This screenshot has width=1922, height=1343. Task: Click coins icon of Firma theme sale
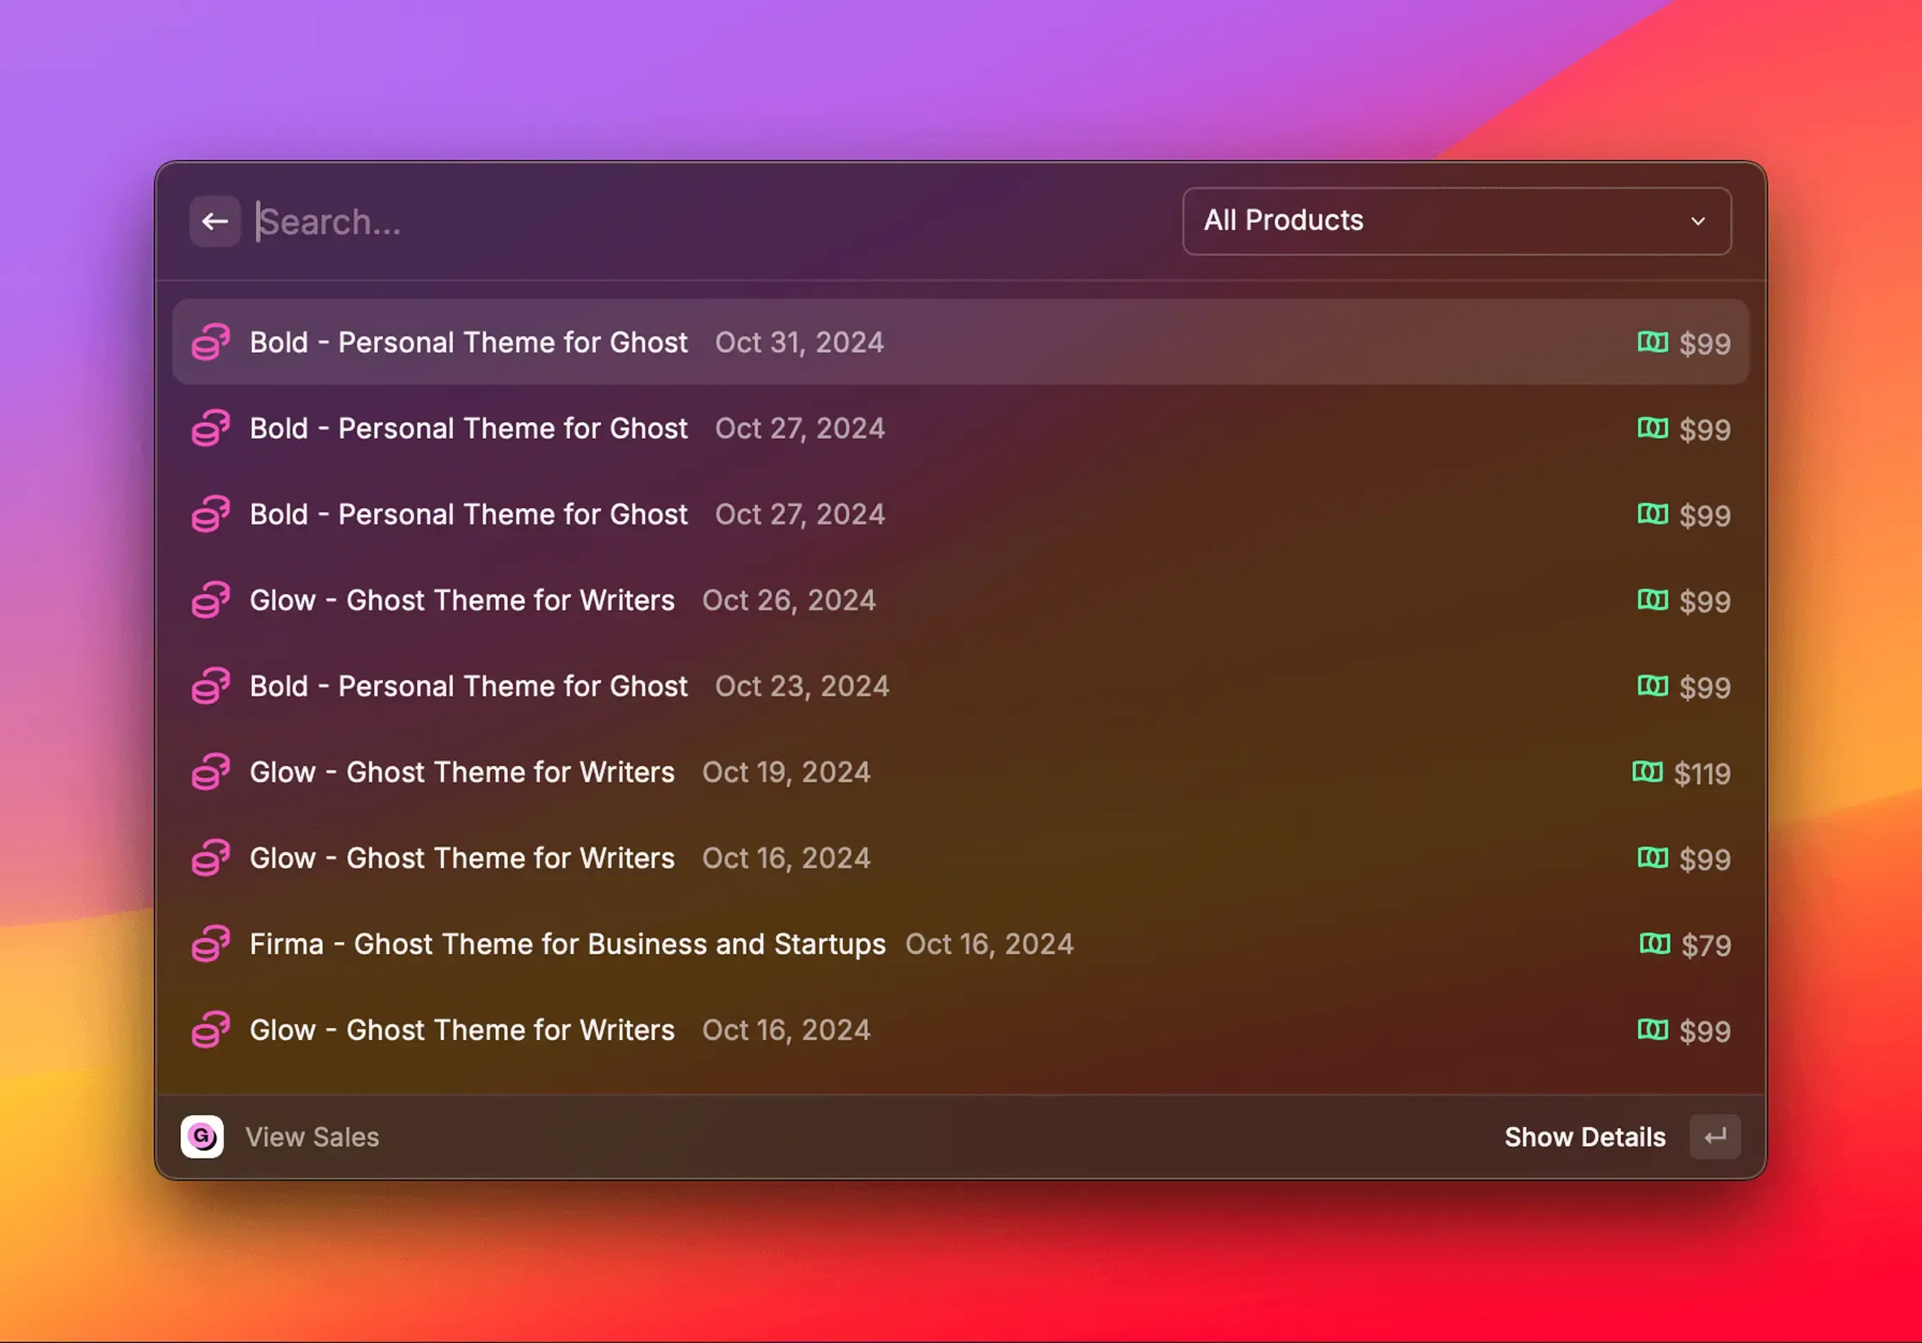[x=211, y=944]
